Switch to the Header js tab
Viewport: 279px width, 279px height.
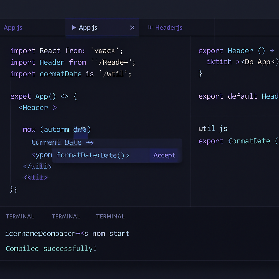tap(169, 27)
